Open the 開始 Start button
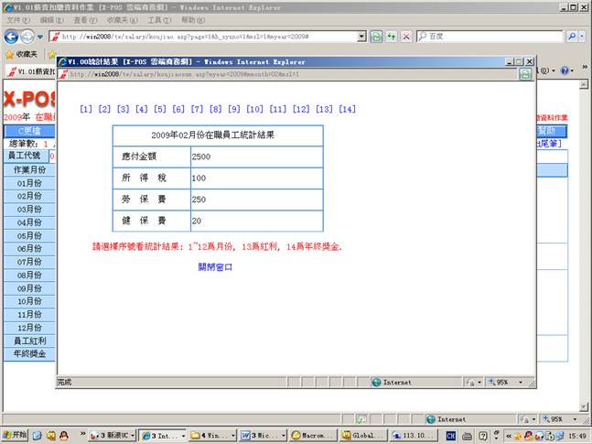592x444 pixels. [x=16, y=436]
